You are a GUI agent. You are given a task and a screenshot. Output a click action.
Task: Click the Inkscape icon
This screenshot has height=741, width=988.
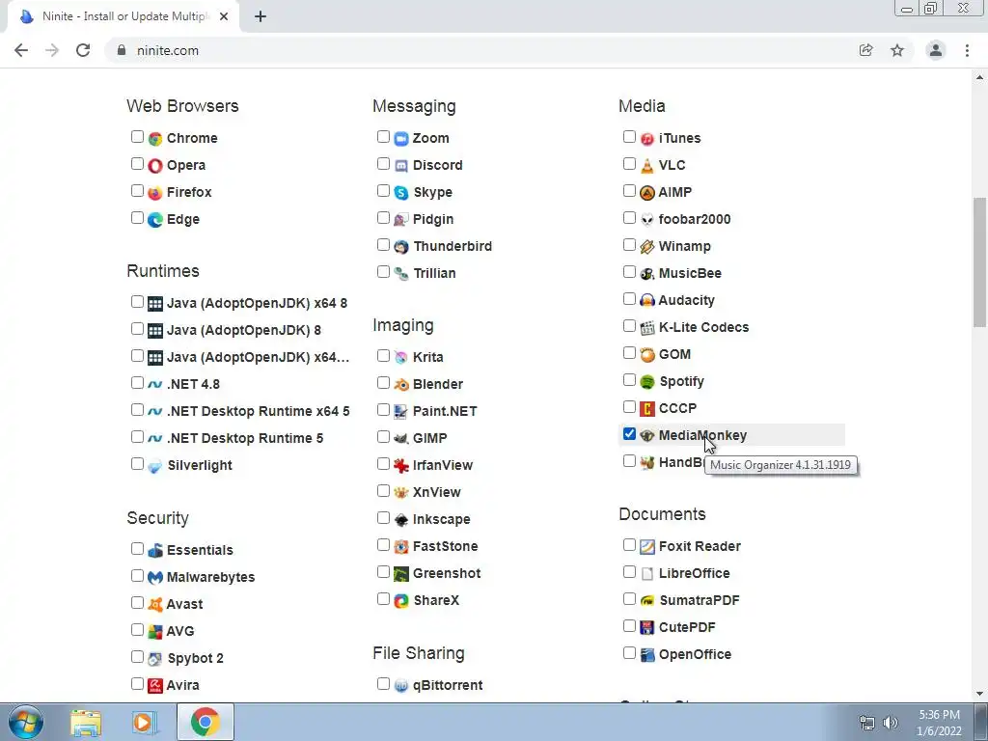click(x=401, y=520)
